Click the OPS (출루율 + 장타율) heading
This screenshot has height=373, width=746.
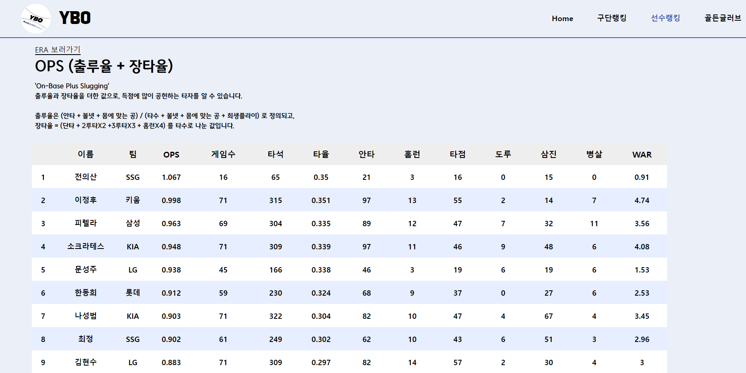(x=104, y=66)
